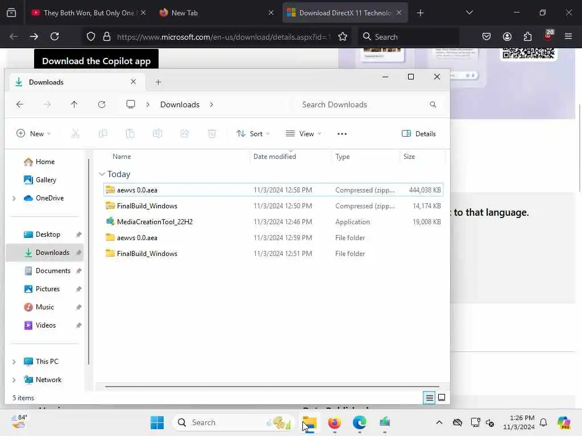Open the Firefox account icon
The image size is (582, 436).
507,36
